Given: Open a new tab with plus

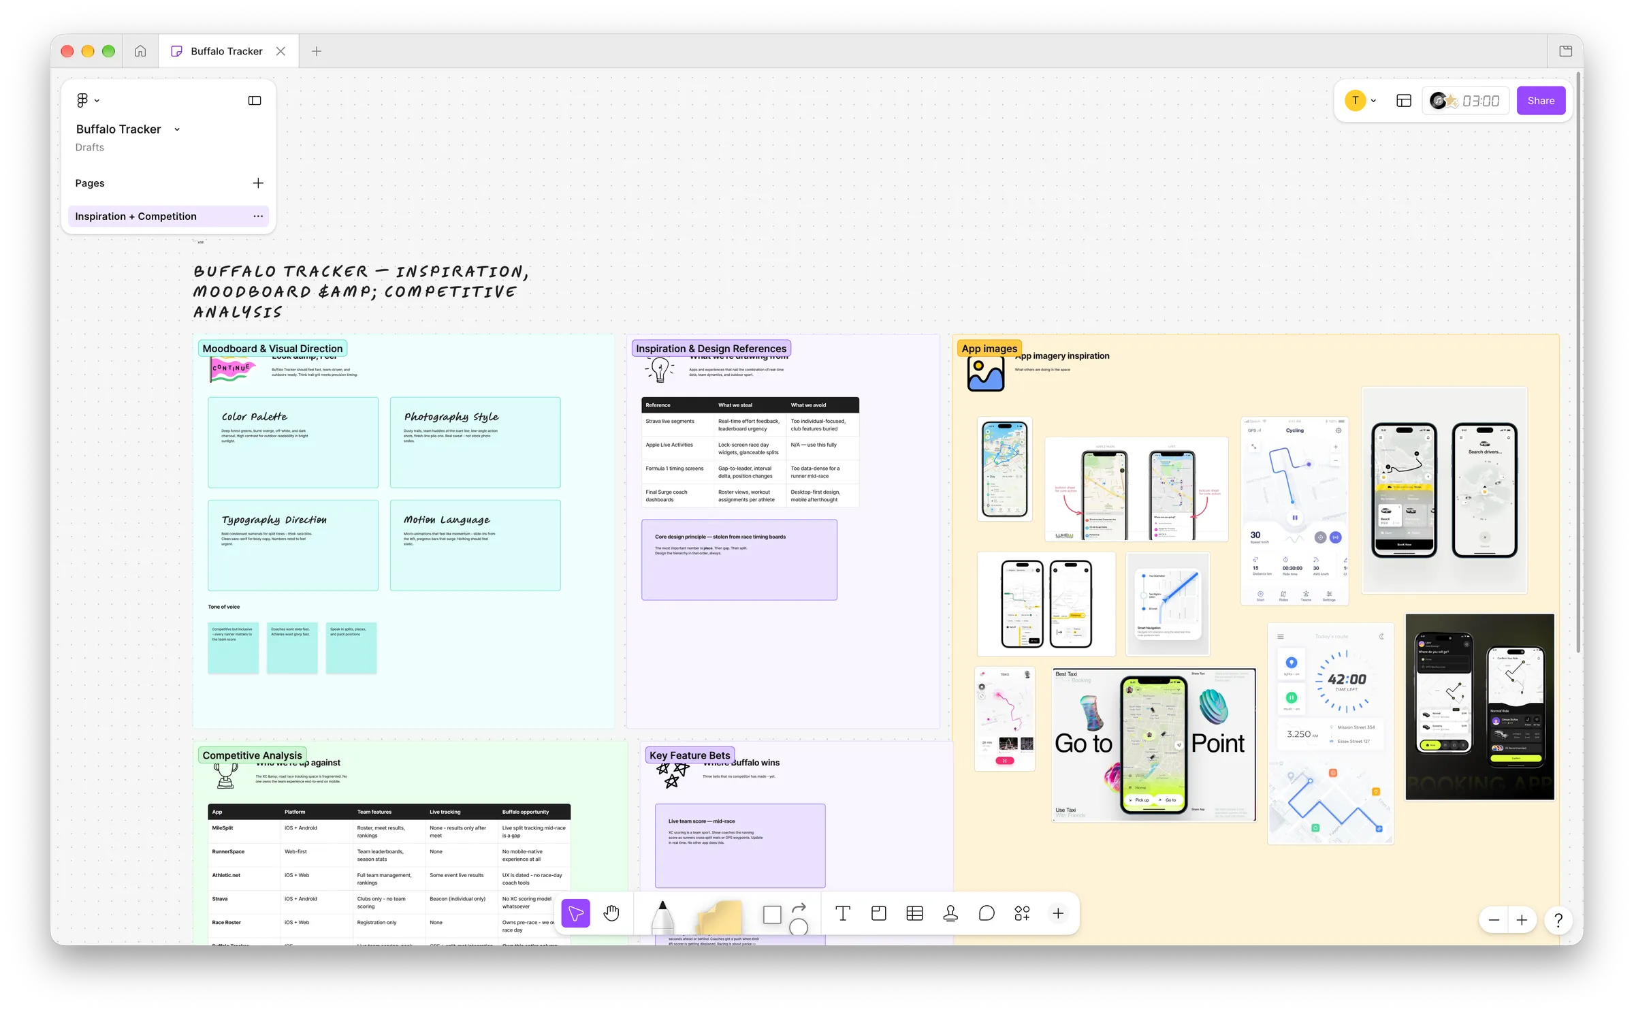Looking at the screenshot, I should (317, 51).
